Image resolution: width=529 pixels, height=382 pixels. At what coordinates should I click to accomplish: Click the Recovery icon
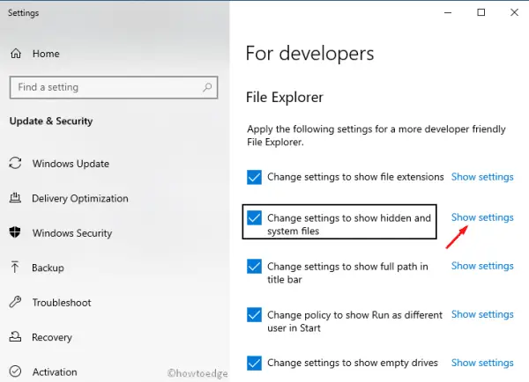[x=15, y=337]
